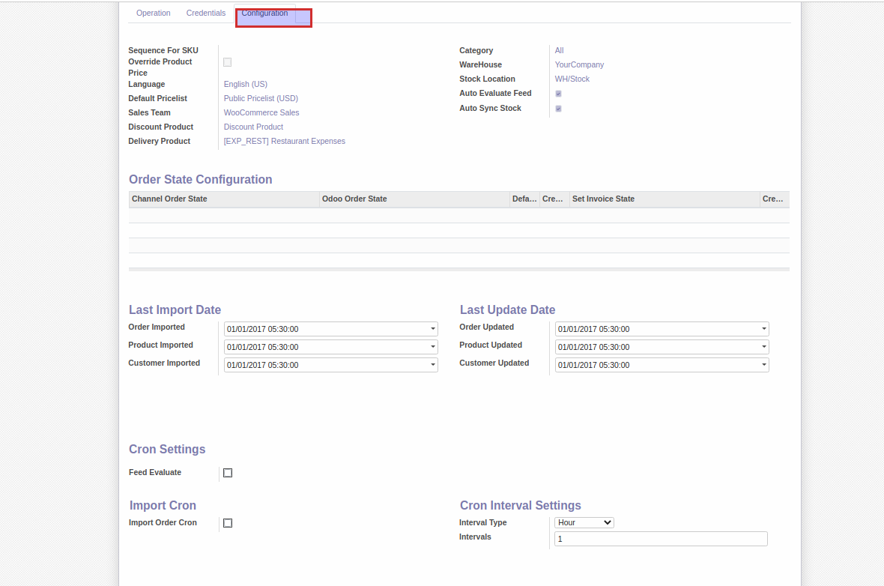
Task: Open the English (US) language link
Action: [x=245, y=84]
